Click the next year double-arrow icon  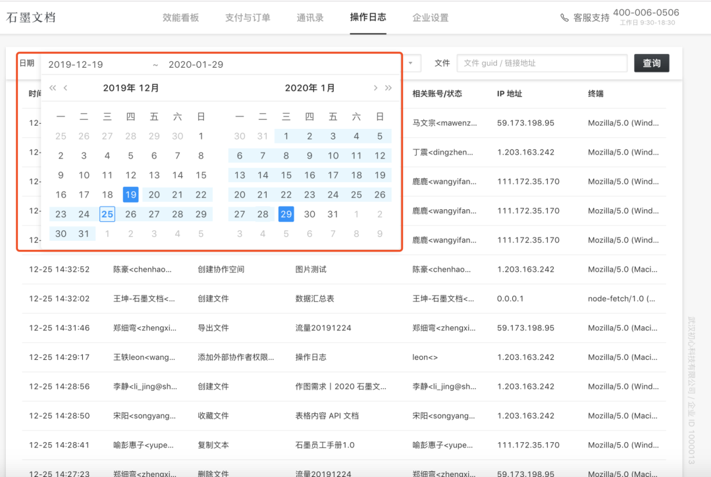click(x=388, y=88)
